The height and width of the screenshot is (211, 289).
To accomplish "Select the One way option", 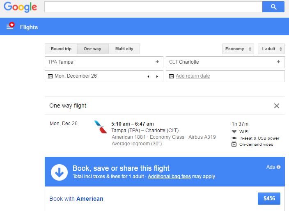I will [92, 49].
